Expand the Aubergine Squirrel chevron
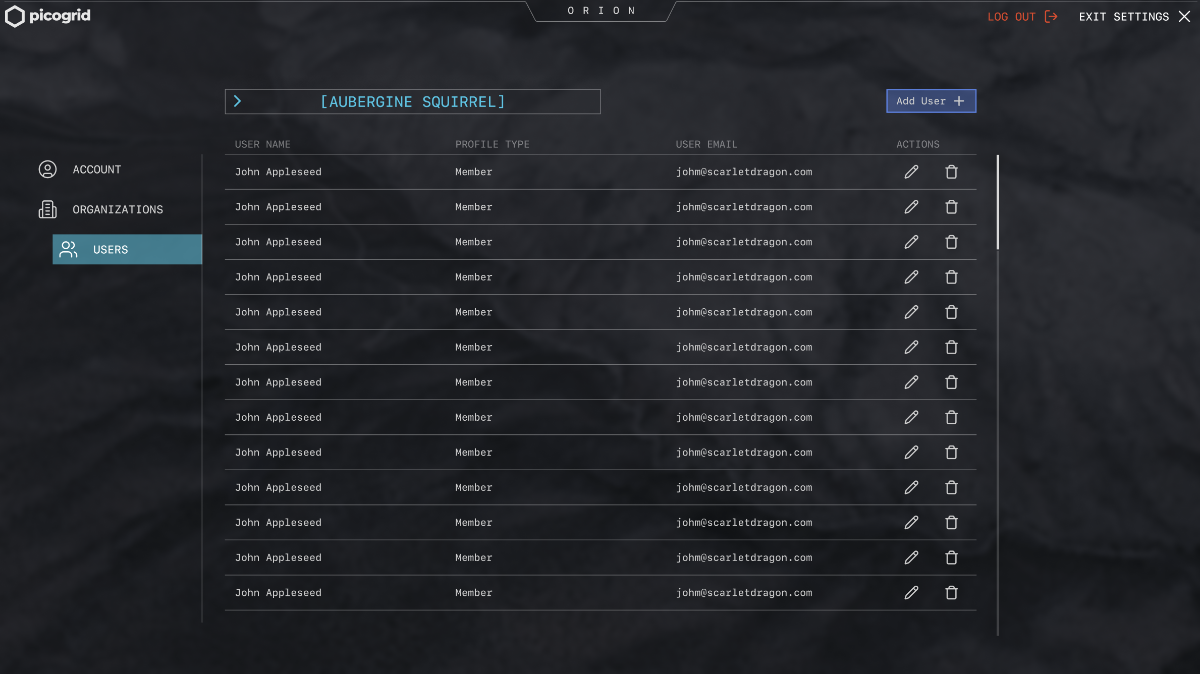Screen dimensions: 1200x674 tap(238, 101)
